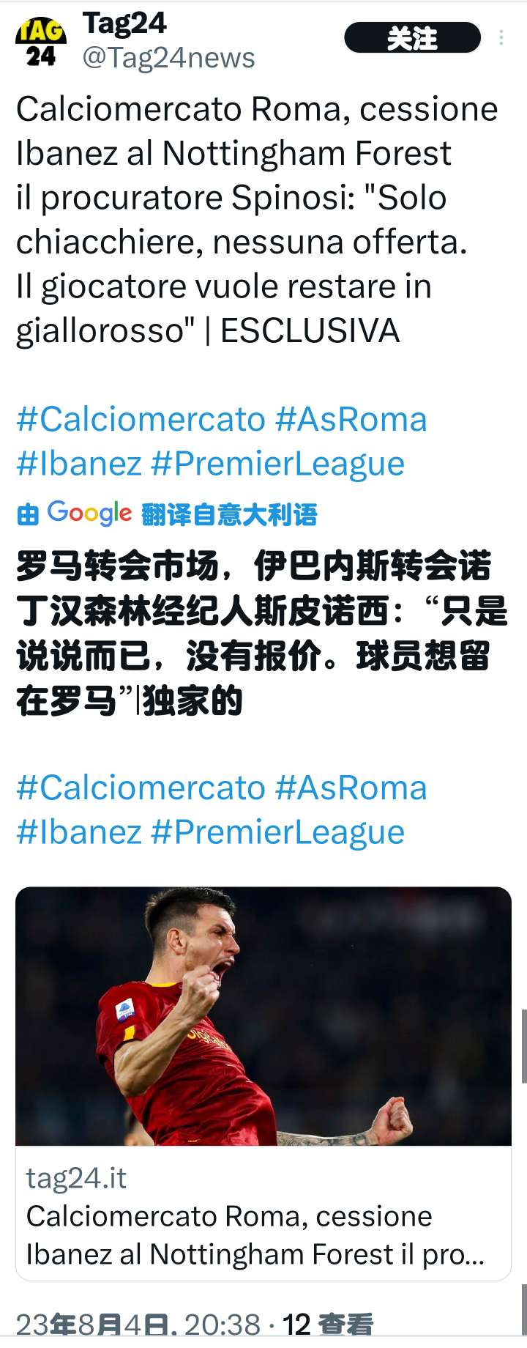The width and height of the screenshot is (527, 1348).
Task: Open link card headline about Ibanez
Action: (255, 1235)
